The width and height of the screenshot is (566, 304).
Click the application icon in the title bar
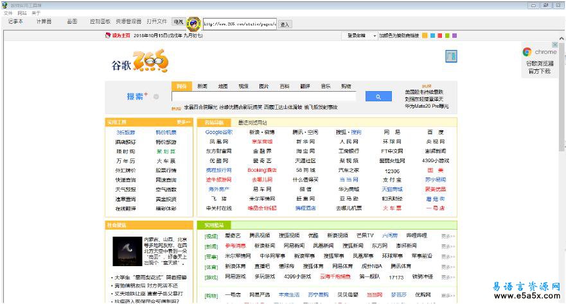point(4,5)
